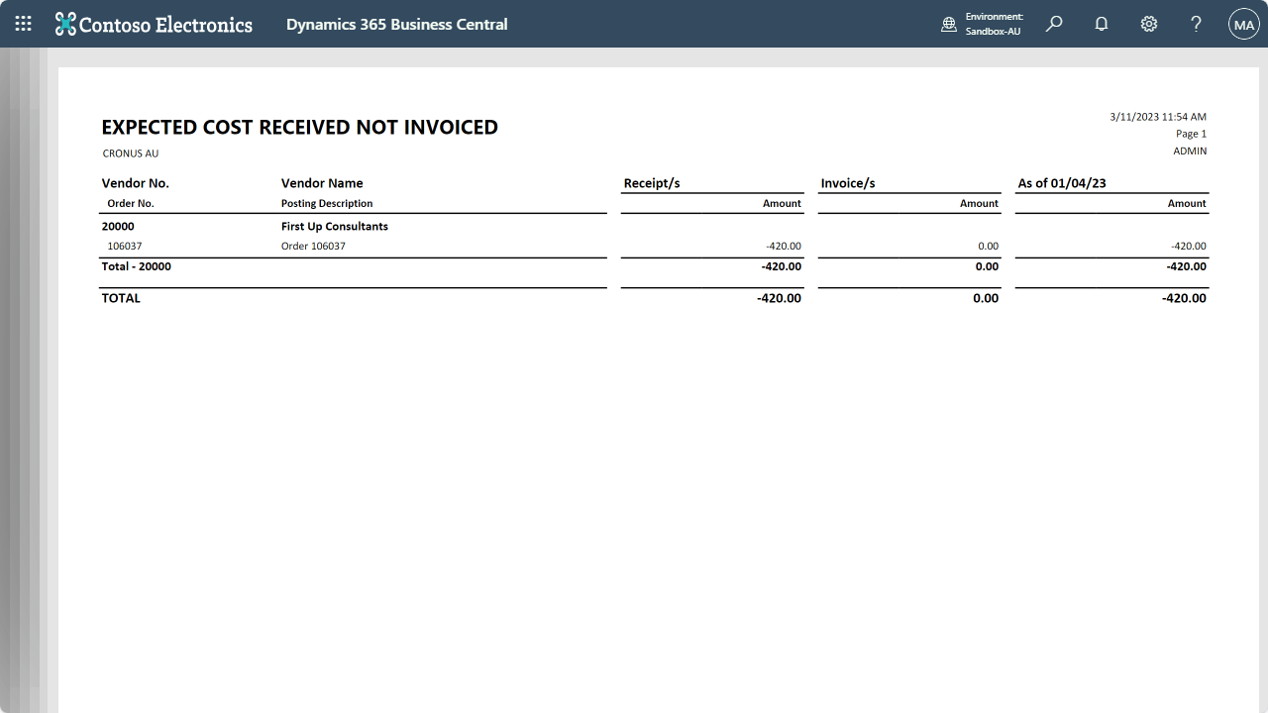The height and width of the screenshot is (713, 1268).
Task: Open the help question mark icon
Action: click(x=1196, y=24)
